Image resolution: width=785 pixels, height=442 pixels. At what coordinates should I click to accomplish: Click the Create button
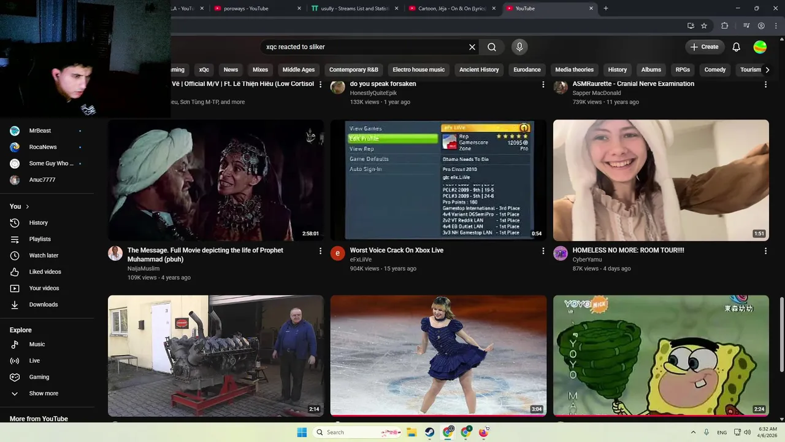click(x=705, y=47)
